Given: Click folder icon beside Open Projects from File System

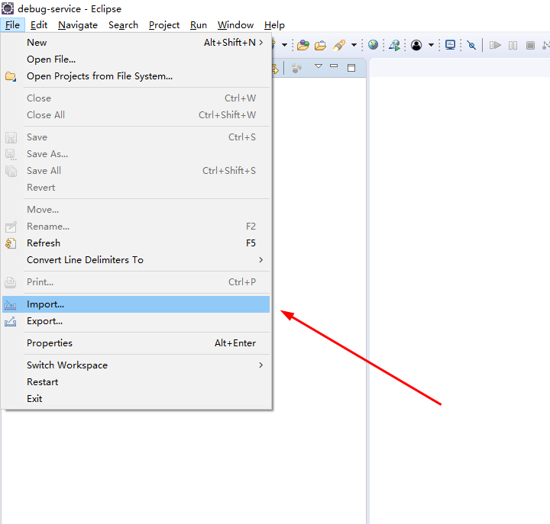Looking at the screenshot, I should click(x=11, y=76).
